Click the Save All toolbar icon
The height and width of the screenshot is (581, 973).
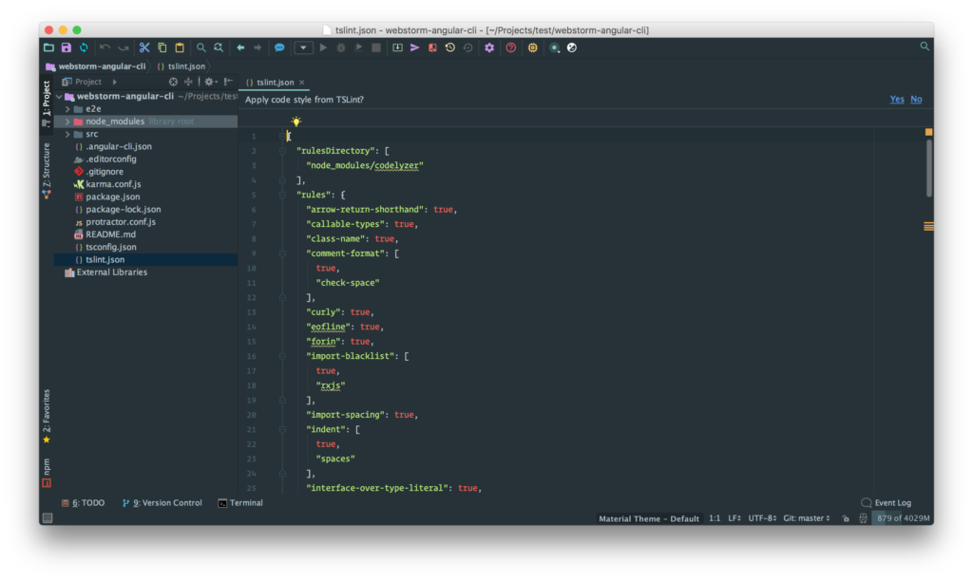click(x=66, y=47)
